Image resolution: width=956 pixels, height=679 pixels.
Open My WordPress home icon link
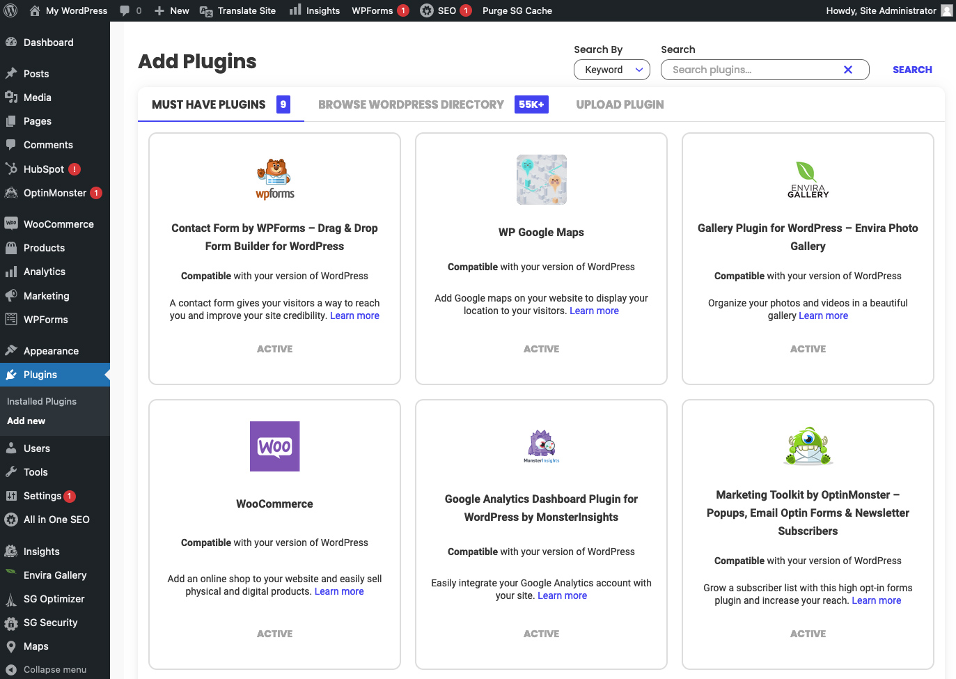coord(35,10)
